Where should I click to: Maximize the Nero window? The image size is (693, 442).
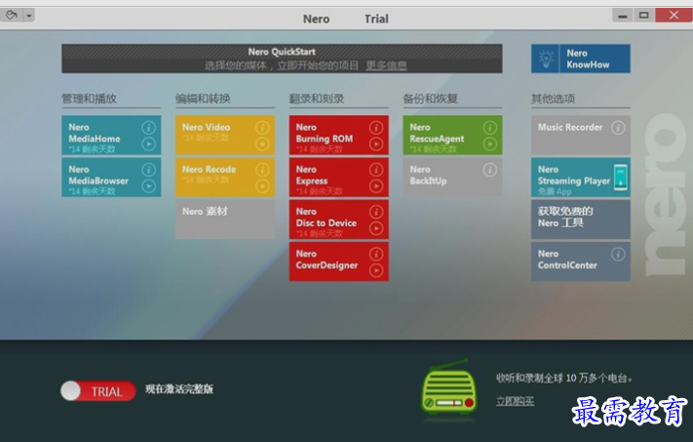643,16
